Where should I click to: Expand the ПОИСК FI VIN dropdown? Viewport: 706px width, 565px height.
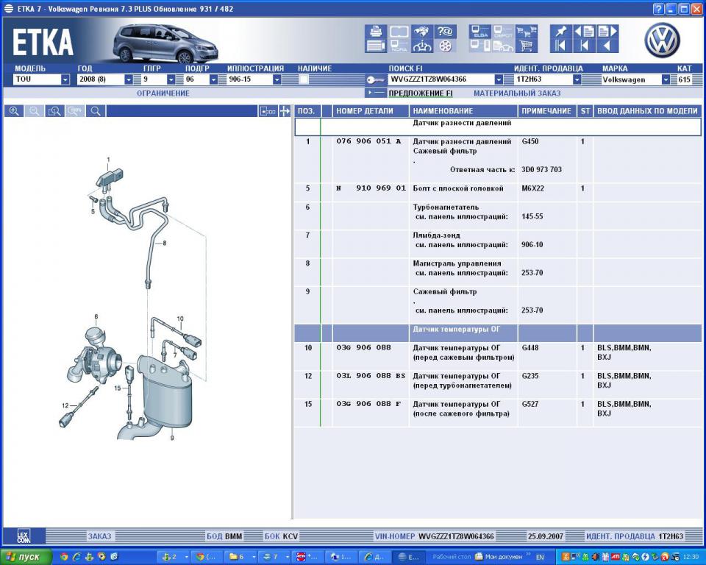coord(499,79)
